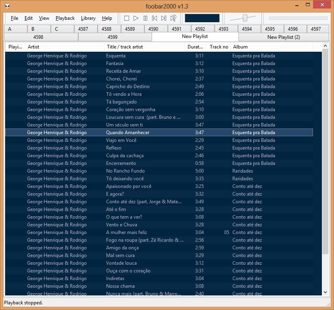Switch to the New Playlist (2) tab
The width and height of the screenshot is (334, 310).
coord(284,37)
